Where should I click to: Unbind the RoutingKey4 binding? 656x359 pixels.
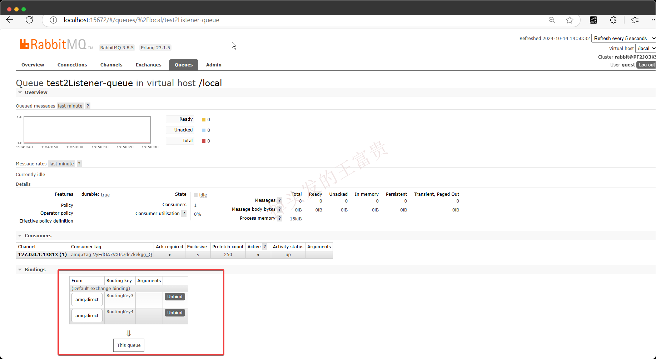pos(175,313)
